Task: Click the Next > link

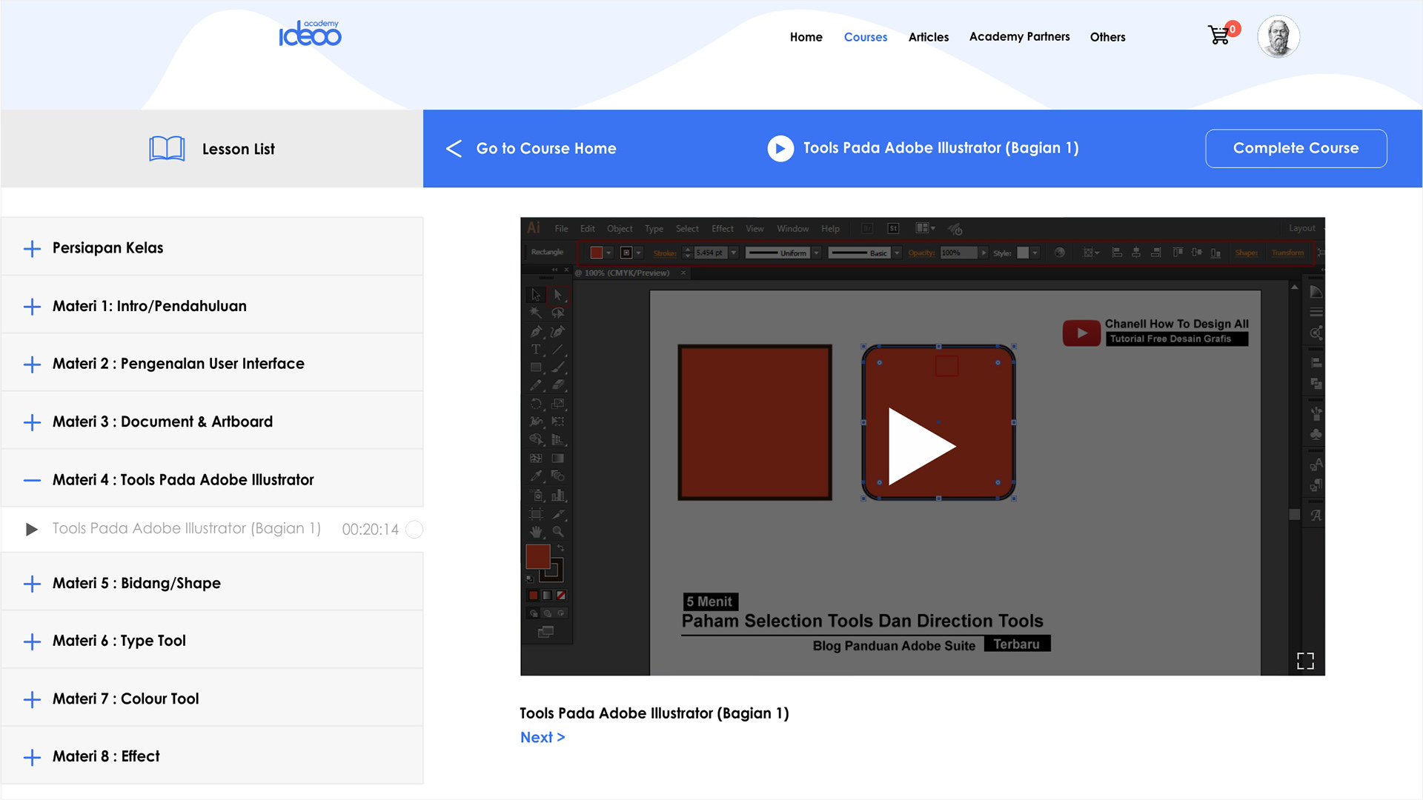Action: click(x=543, y=738)
